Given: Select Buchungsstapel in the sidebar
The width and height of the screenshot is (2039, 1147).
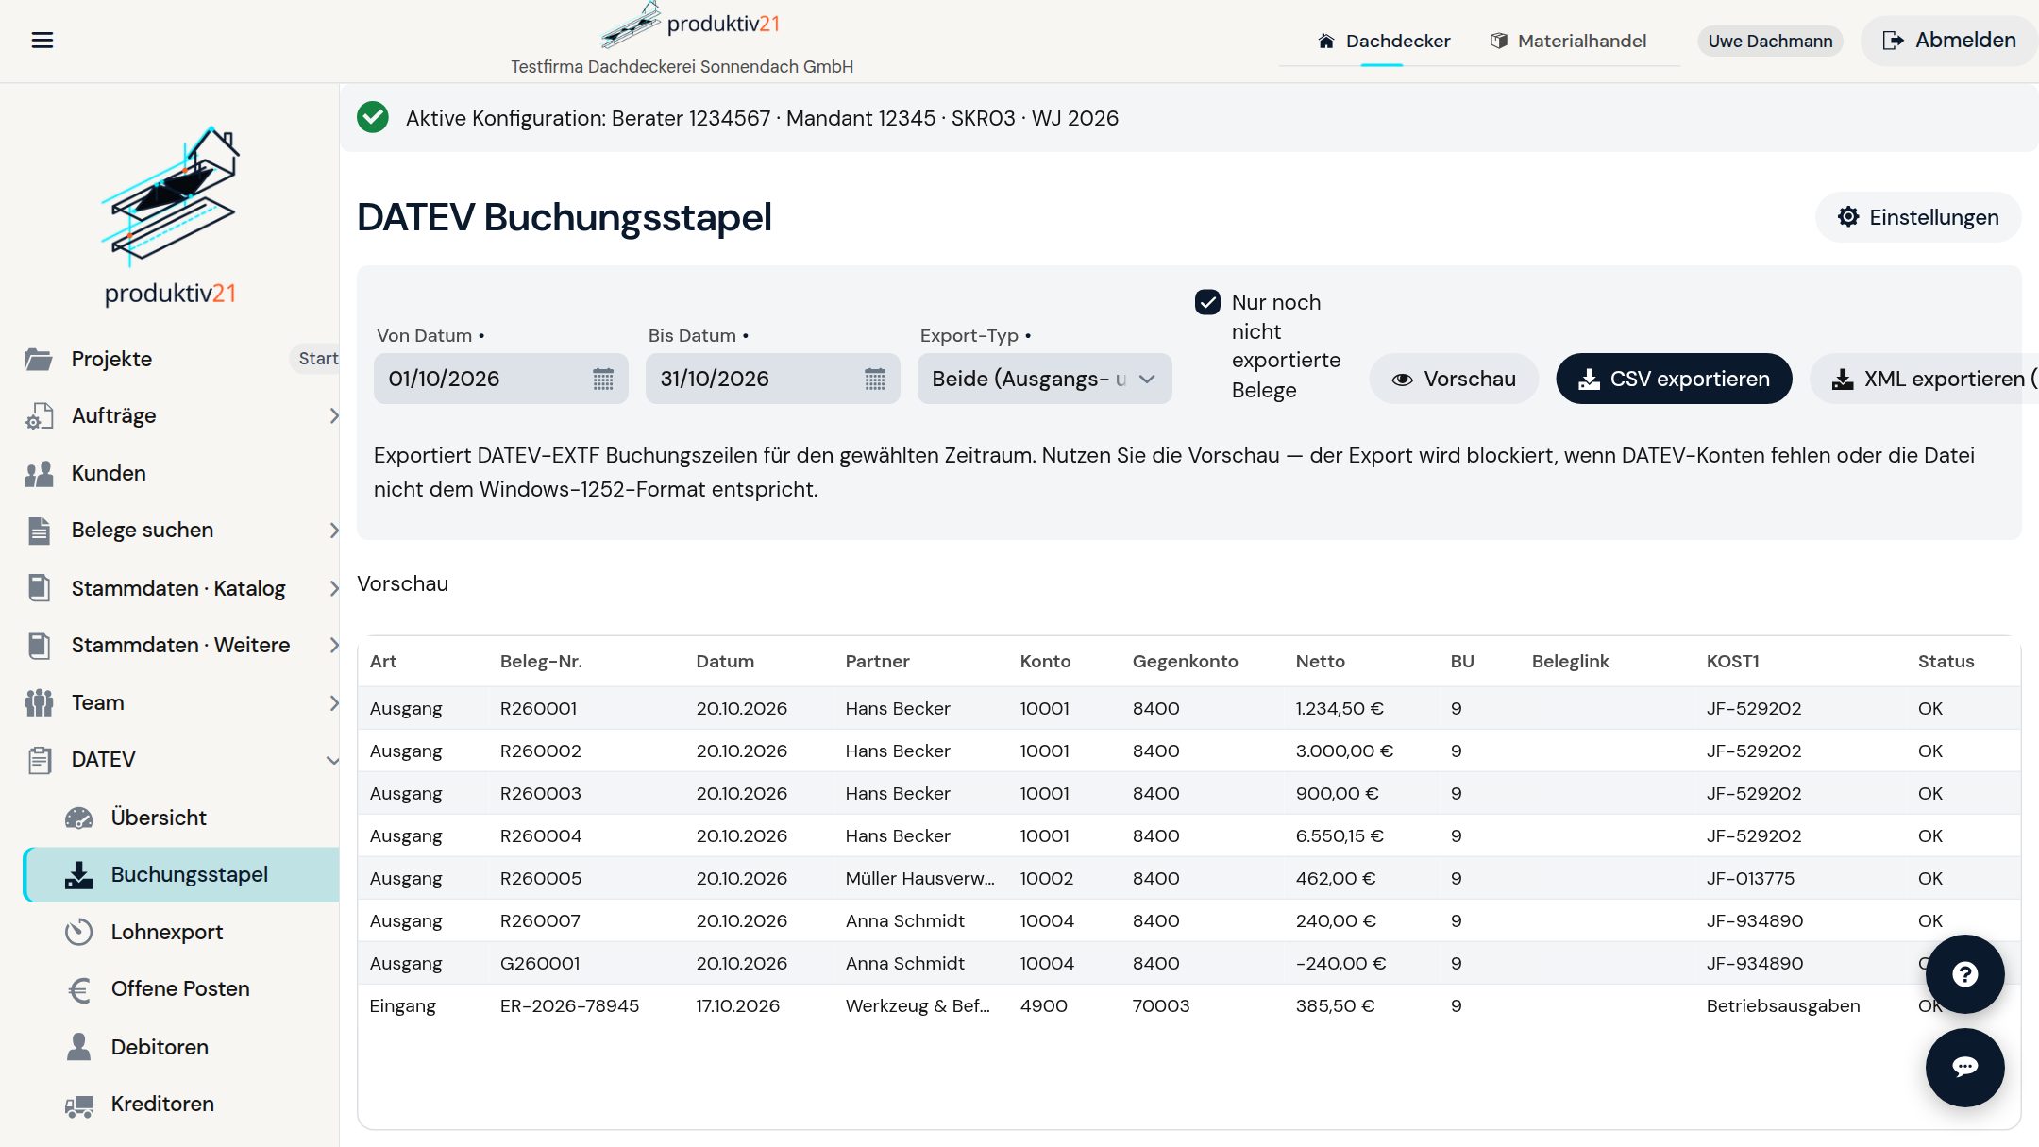Looking at the screenshot, I should click(x=181, y=875).
